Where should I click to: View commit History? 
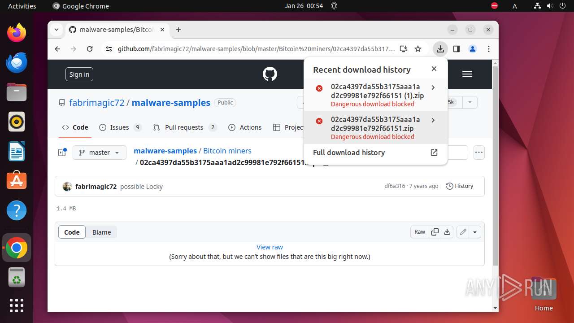460,186
